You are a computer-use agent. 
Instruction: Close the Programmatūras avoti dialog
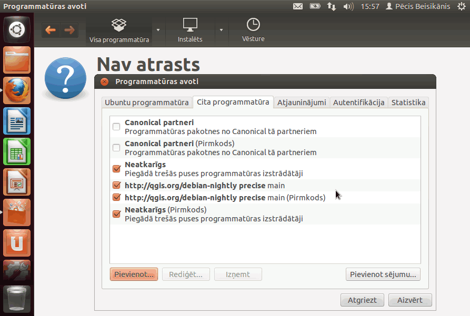pyautogui.click(x=105, y=81)
